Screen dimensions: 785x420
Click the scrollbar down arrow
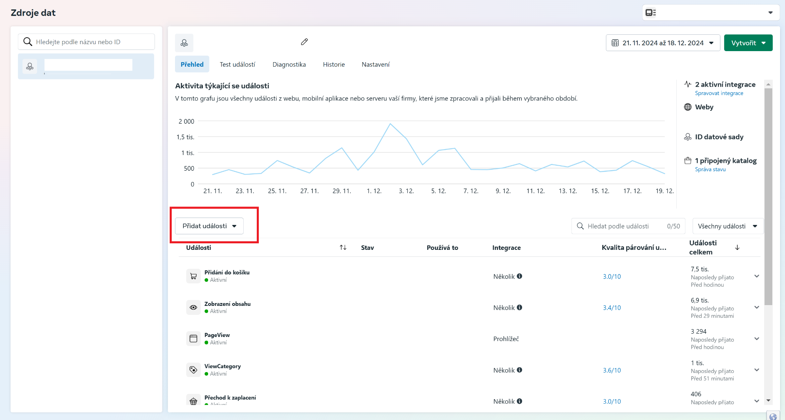point(768,401)
